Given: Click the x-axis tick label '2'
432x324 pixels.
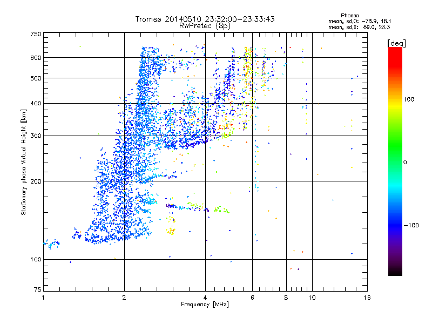Looking at the screenshot, I should click(124, 298).
